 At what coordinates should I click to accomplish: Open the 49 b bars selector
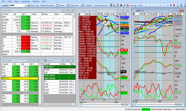(178, 104)
